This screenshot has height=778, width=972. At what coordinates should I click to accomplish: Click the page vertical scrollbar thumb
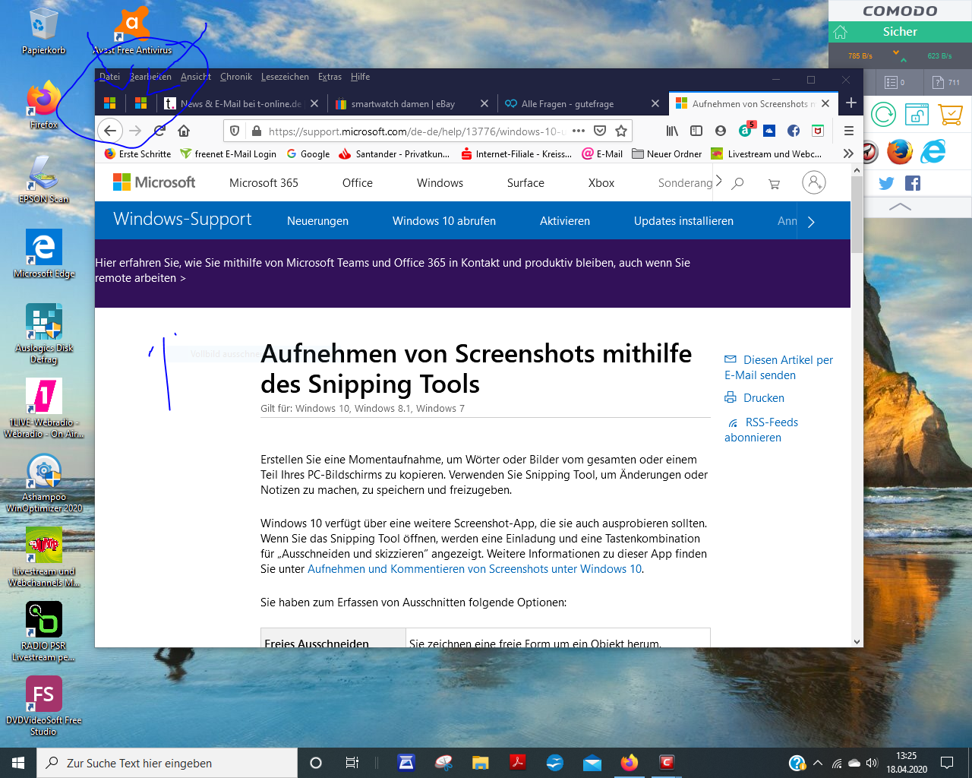tap(857, 215)
